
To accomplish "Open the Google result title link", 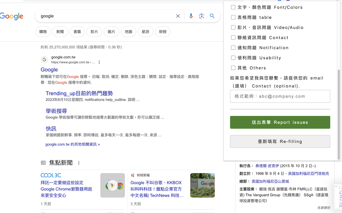I will (x=49, y=69).
